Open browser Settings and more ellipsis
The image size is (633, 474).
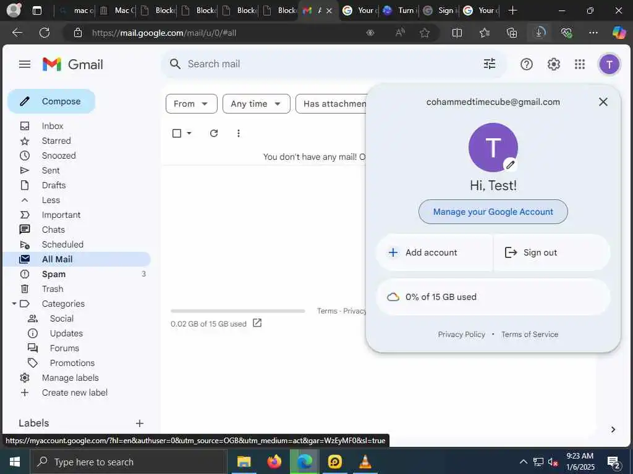pos(593,33)
